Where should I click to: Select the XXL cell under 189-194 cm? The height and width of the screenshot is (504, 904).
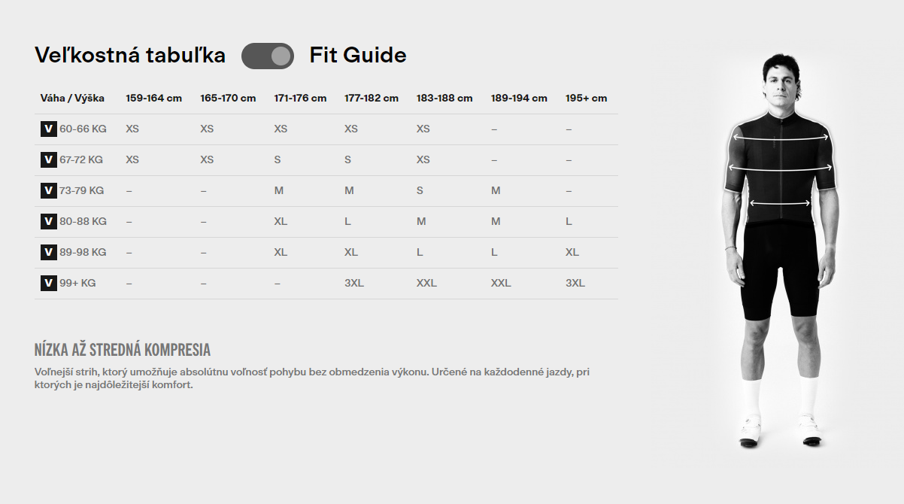501,283
